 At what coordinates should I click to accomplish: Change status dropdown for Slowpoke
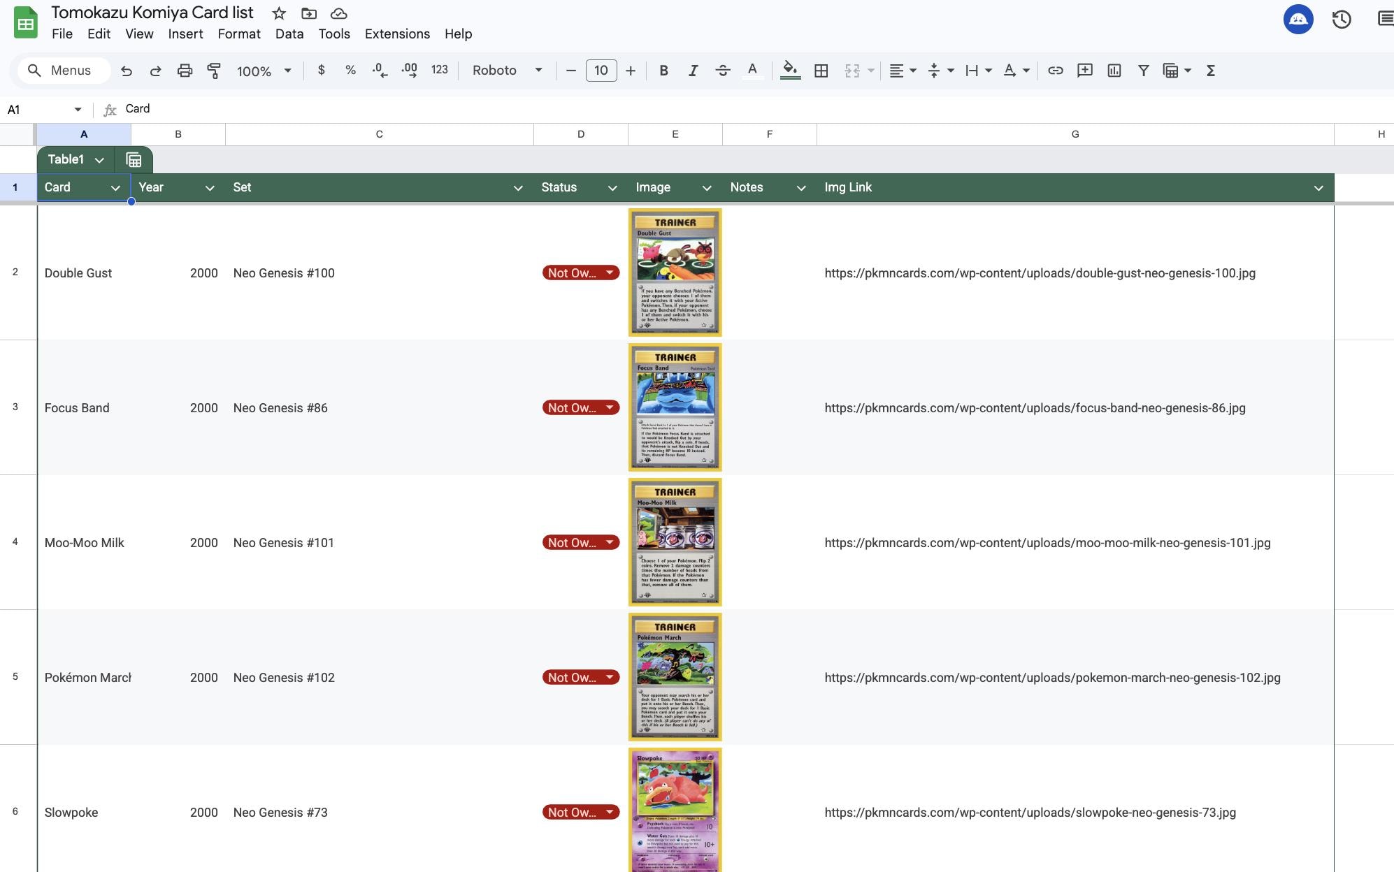pyautogui.click(x=581, y=812)
